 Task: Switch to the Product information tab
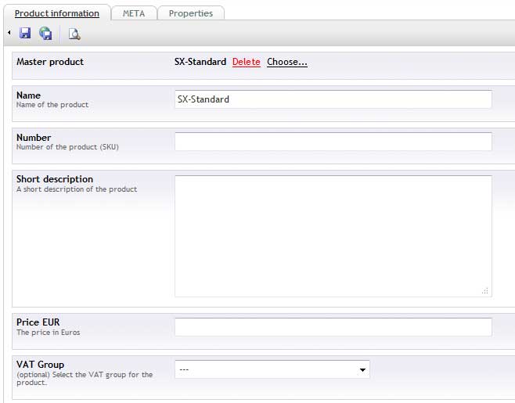click(x=57, y=13)
